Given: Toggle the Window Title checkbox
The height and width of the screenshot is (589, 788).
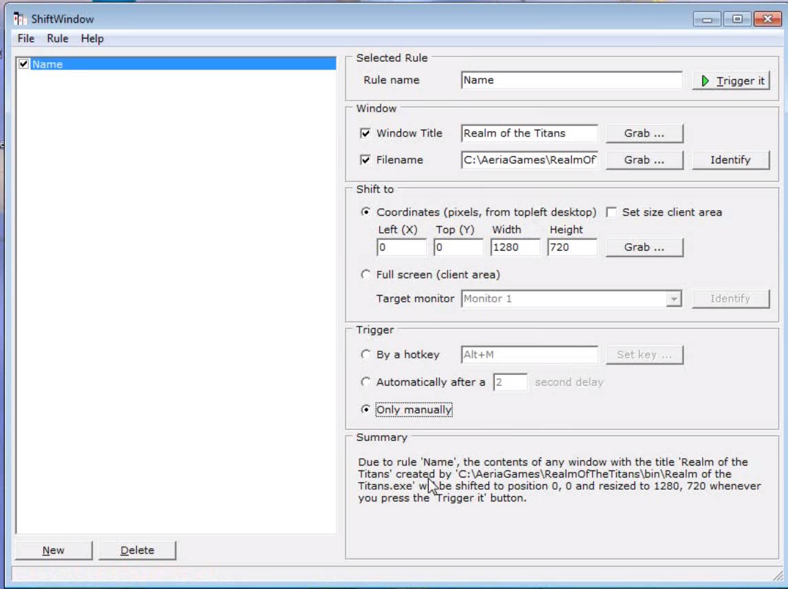Looking at the screenshot, I should 365,133.
